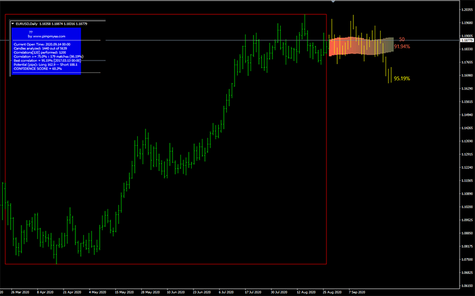Screen dimensions: 475x296
Task: Select the CONFIDENCE SCORE = 60.3% line
Action: 37,68
